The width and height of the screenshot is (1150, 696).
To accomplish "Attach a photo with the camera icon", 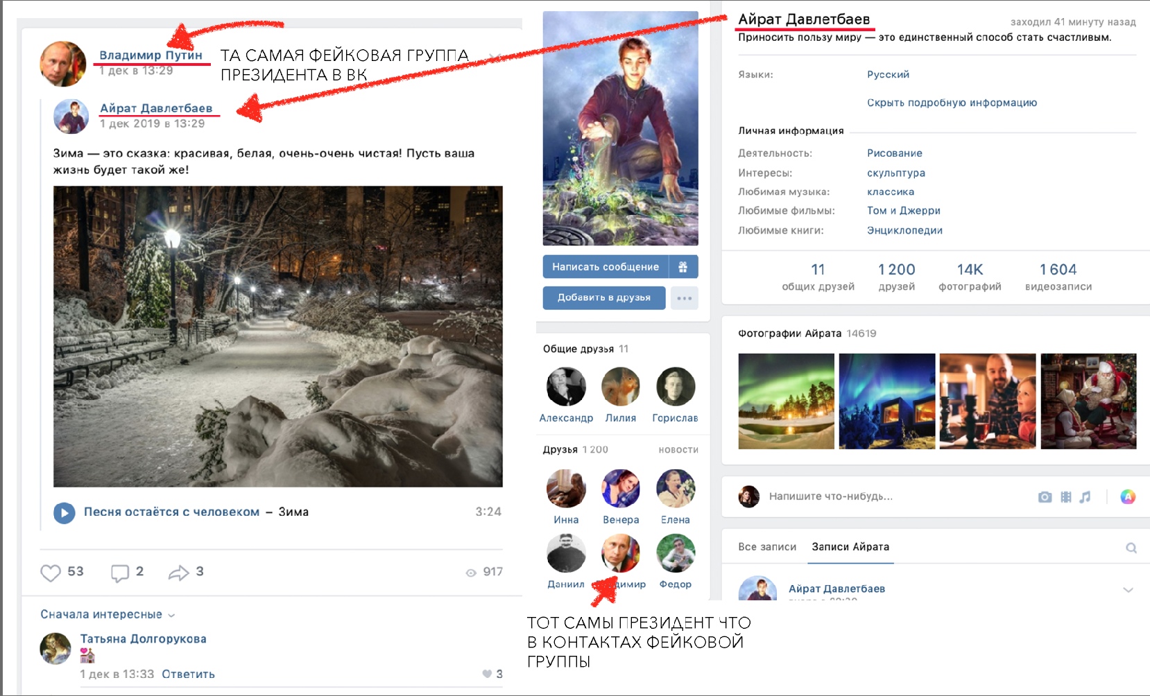I will (1045, 497).
